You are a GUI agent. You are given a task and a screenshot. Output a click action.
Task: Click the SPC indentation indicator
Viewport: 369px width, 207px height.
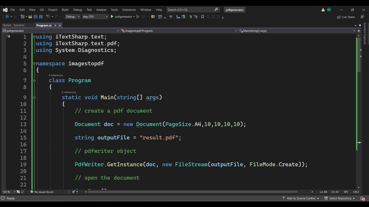[346, 192]
